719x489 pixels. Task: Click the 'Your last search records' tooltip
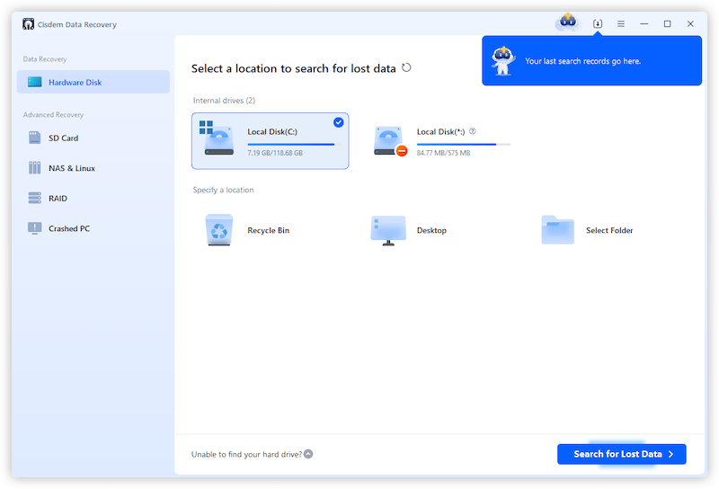pyautogui.click(x=591, y=61)
